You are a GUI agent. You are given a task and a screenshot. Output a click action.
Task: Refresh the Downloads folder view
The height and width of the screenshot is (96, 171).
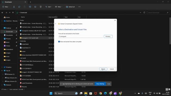(x=144, y=13)
